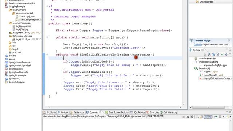Image resolution: width=233 pixels, height=131 pixels.
Task: Click the Outline view icon beside its title
Action: click(191, 50)
